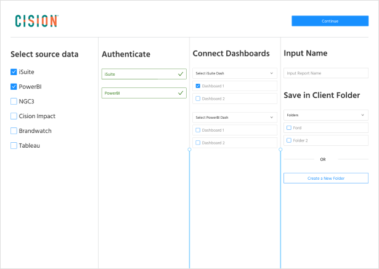This screenshot has width=379, height=269.
Task: Uncheck Dashboard 1 under iSuite Dash
Action: click(198, 86)
